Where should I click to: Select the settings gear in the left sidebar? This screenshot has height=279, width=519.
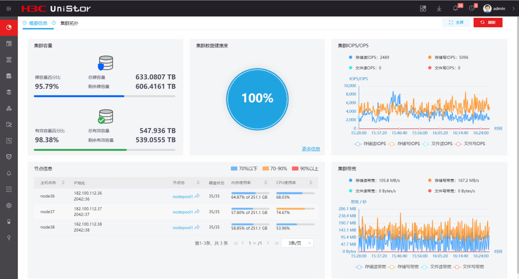pyautogui.click(x=9, y=205)
